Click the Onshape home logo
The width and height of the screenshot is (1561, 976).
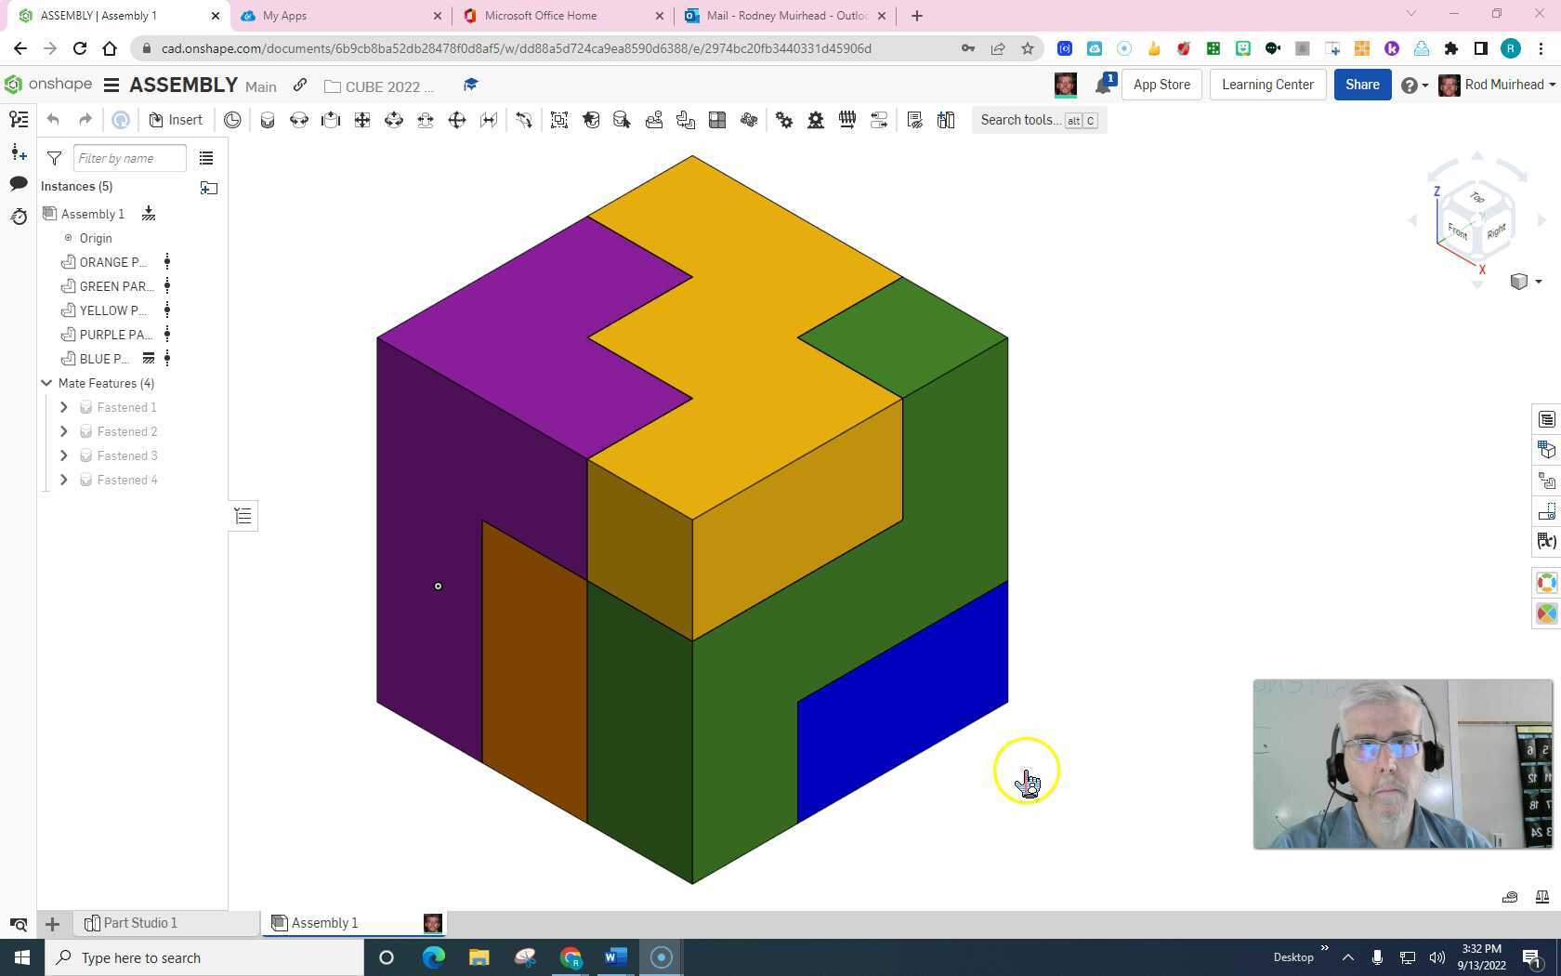tap(13, 85)
